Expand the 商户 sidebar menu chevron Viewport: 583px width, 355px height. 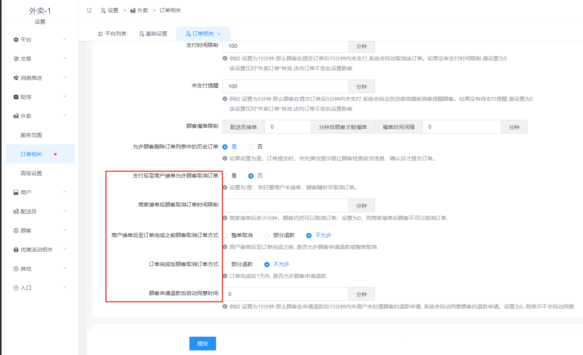pos(65,192)
